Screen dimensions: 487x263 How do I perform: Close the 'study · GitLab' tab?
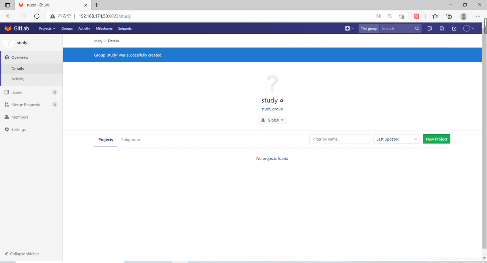86,5
